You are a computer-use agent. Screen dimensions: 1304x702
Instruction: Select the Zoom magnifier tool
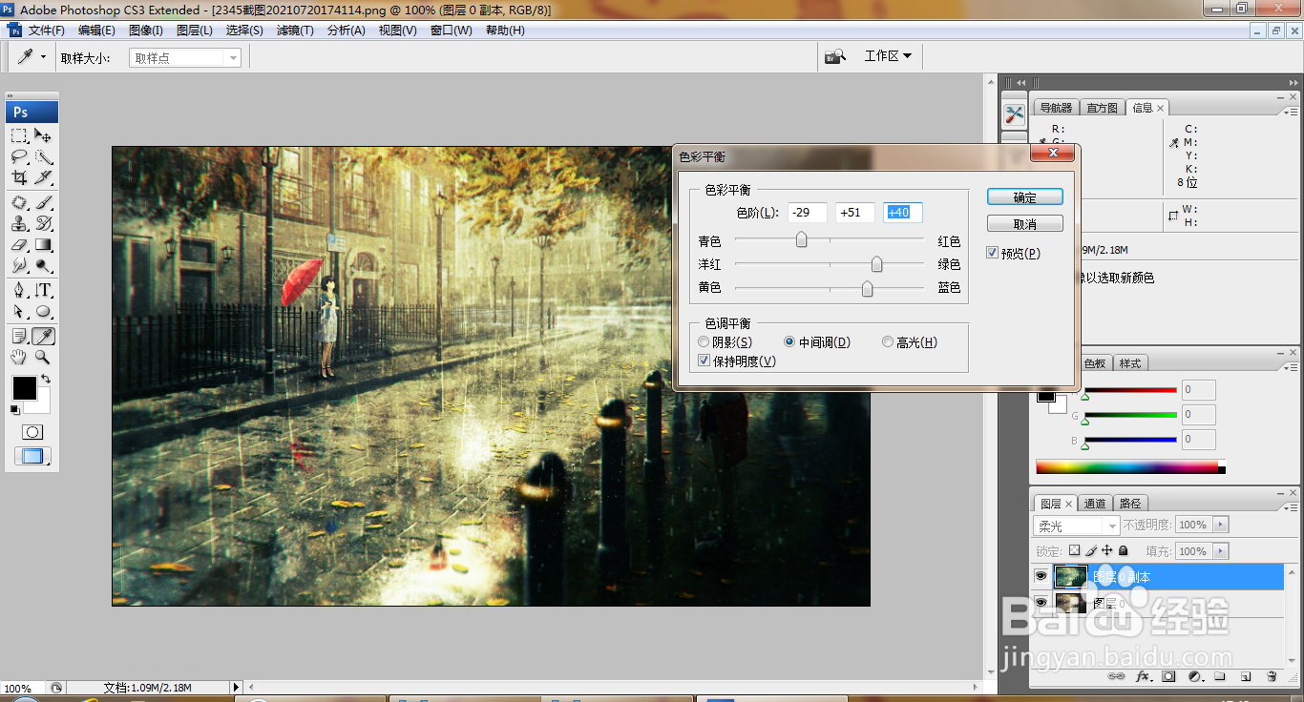(x=43, y=357)
